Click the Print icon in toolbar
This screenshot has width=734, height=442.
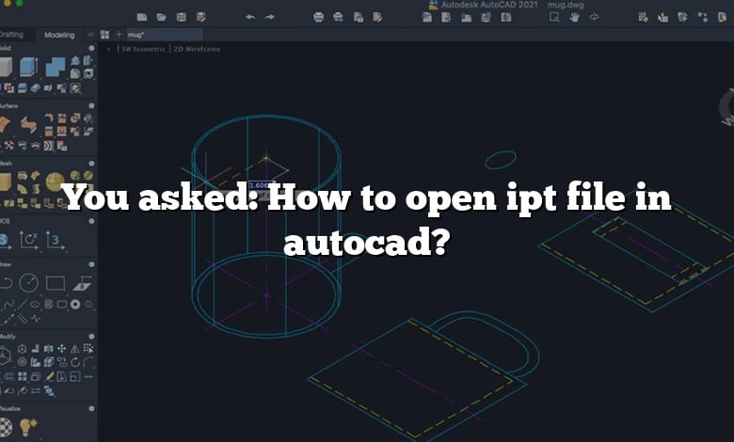click(318, 17)
